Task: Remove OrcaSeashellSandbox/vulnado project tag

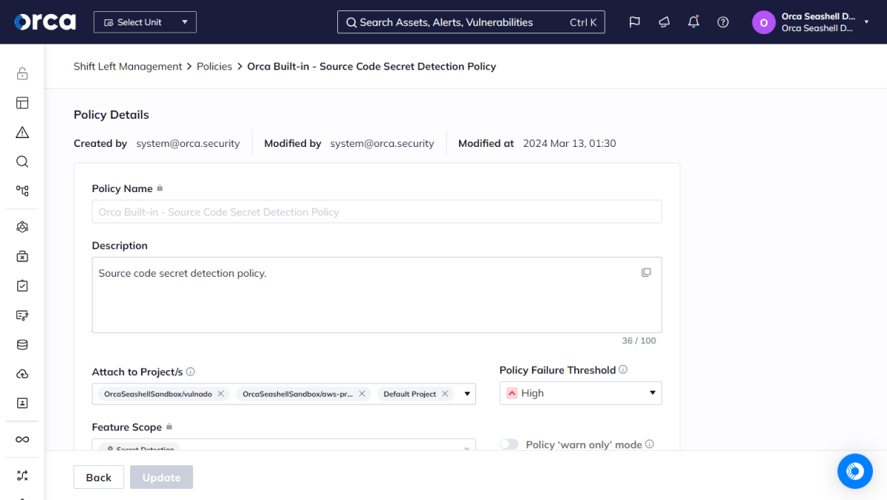Action: 221,394
